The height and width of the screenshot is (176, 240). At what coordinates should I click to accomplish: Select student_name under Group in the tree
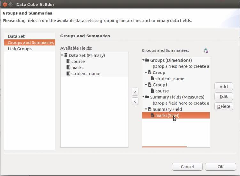[169, 79]
